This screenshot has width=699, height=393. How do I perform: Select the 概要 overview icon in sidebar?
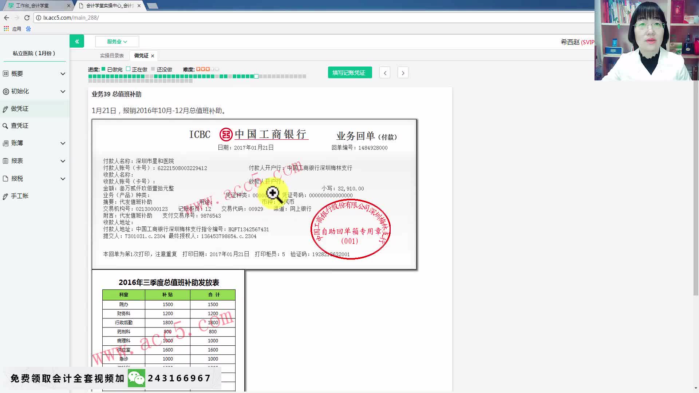click(x=6, y=74)
